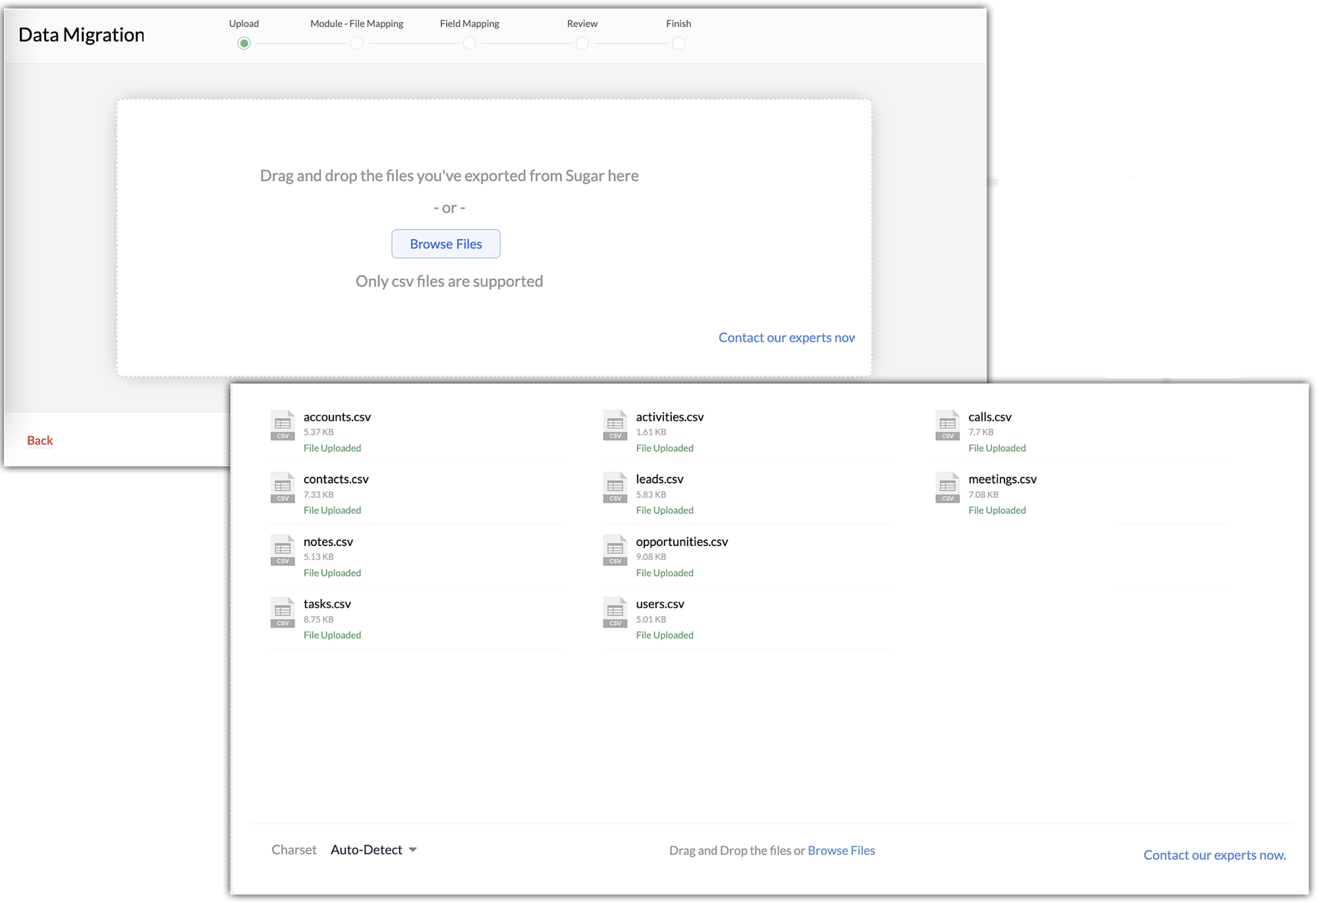Click the red Back link
Image resolution: width=1320 pixels, height=903 pixels.
40,440
